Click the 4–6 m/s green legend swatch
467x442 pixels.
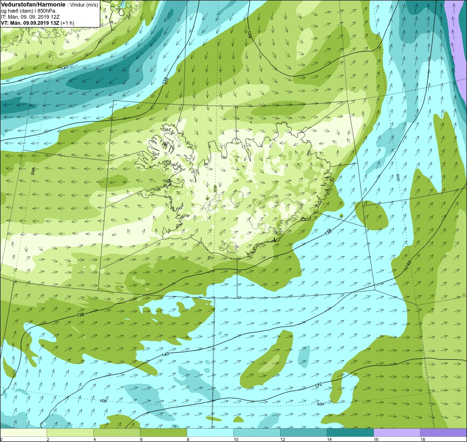click(x=117, y=432)
